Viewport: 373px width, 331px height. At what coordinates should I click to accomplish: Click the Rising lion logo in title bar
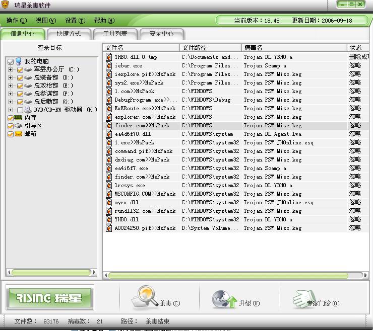pyautogui.click(x=5, y=4)
